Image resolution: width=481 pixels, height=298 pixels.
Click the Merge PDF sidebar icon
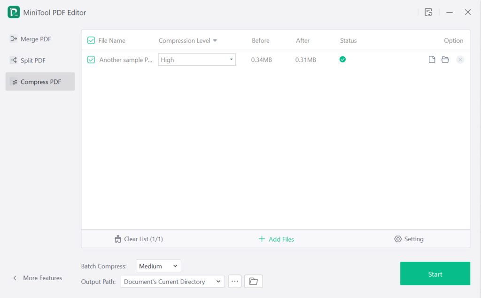14,39
